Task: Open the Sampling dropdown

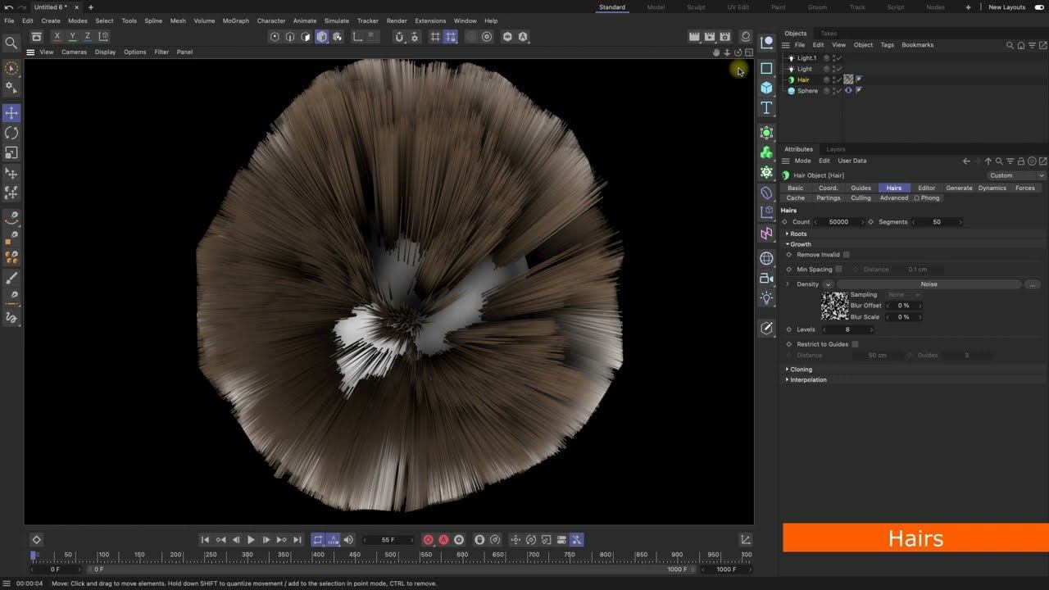Action: coord(904,295)
